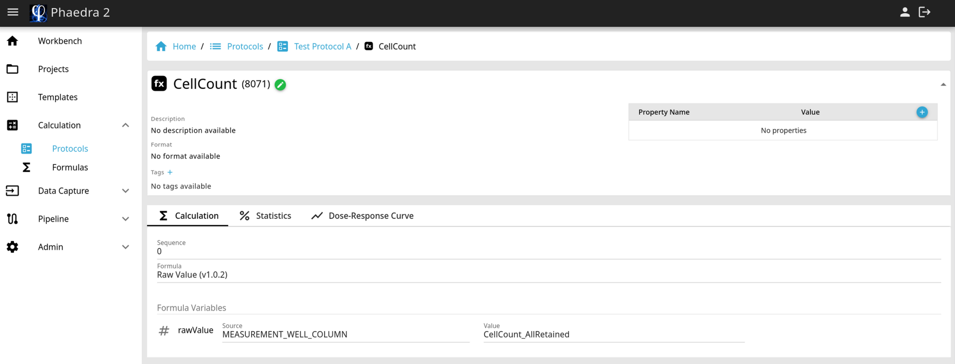Open Protocols breadcrumb link
This screenshot has height=364, width=955.
tap(245, 46)
